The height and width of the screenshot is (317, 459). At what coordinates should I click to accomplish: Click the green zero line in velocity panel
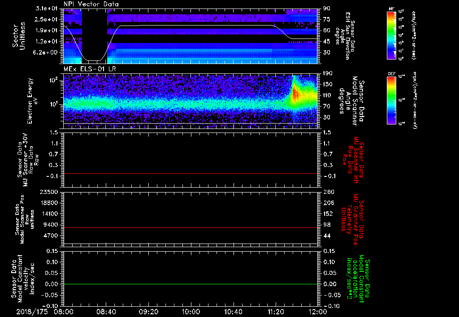[x=191, y=284]
